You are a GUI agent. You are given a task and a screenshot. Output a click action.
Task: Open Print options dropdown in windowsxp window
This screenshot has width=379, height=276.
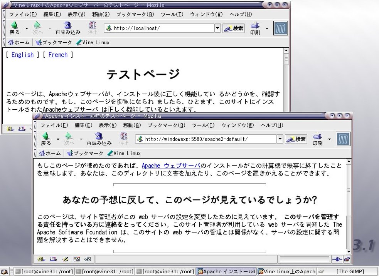[x=329, y=139]
